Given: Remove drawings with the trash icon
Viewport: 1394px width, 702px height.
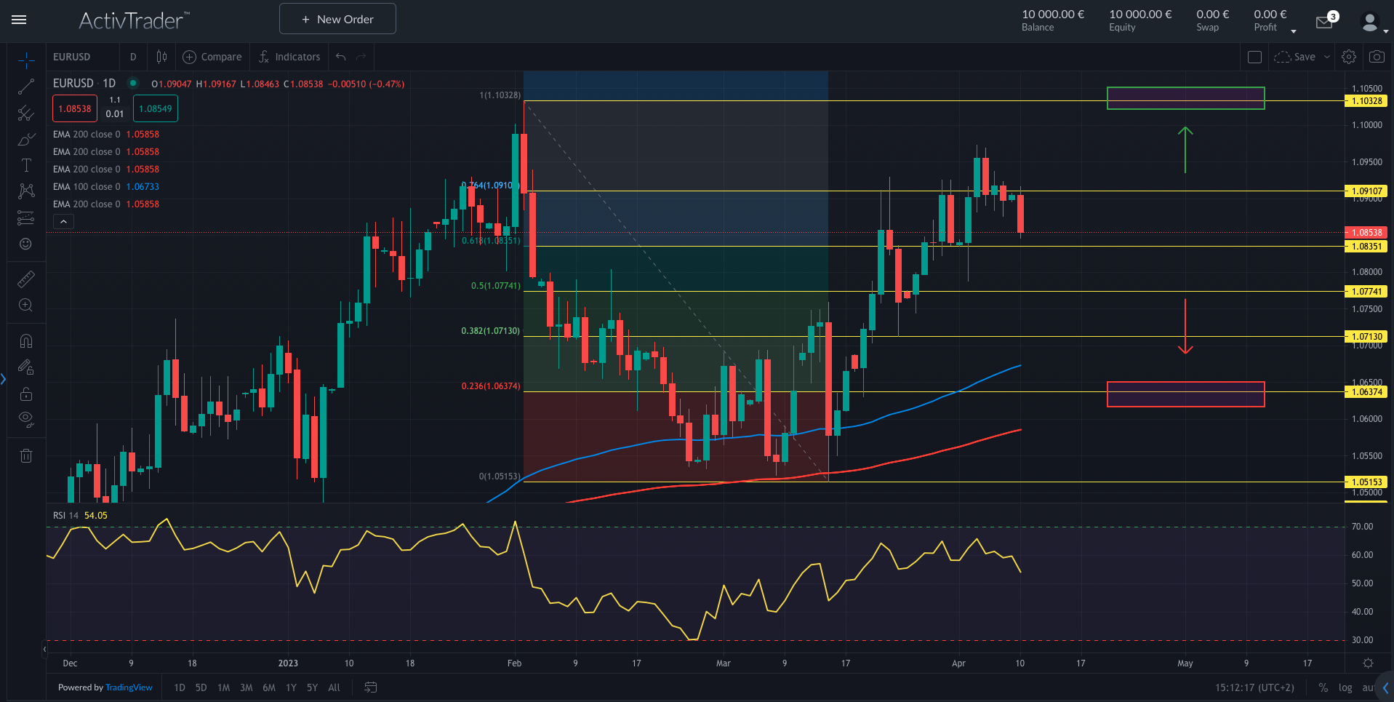Looking at the screenshot, I should point(26,455).
